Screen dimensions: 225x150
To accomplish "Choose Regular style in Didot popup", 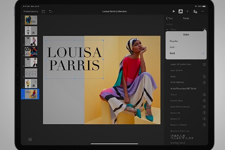I will (x=186, y=41).
